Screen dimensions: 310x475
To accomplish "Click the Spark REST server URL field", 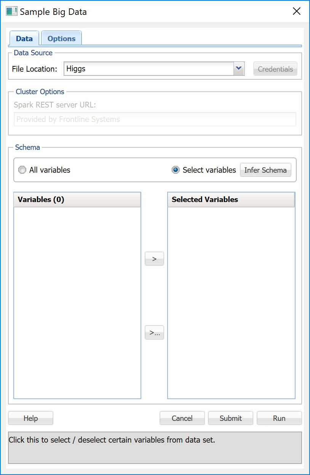I will [155, 119].
